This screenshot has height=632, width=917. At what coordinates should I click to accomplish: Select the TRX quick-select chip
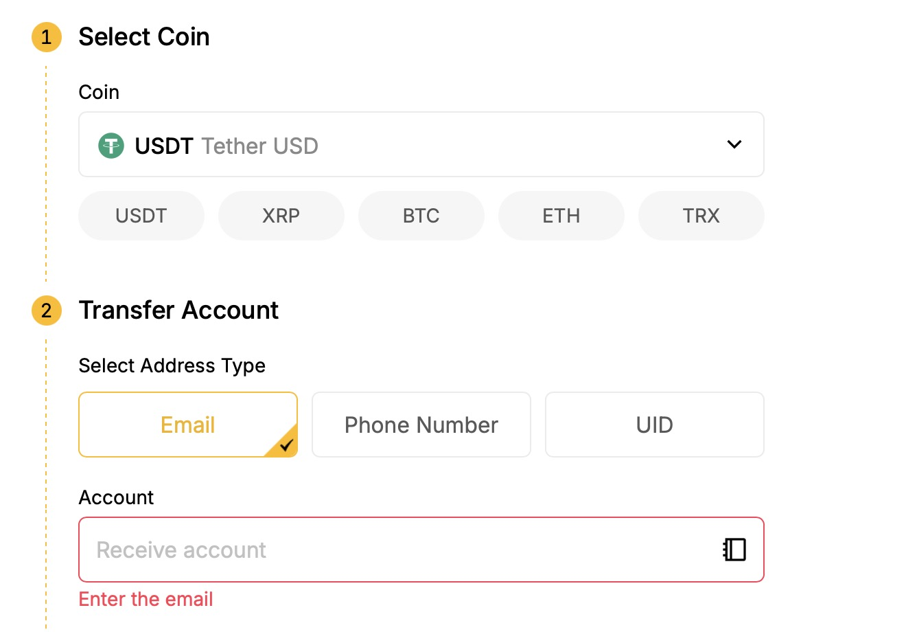[701, 216]
